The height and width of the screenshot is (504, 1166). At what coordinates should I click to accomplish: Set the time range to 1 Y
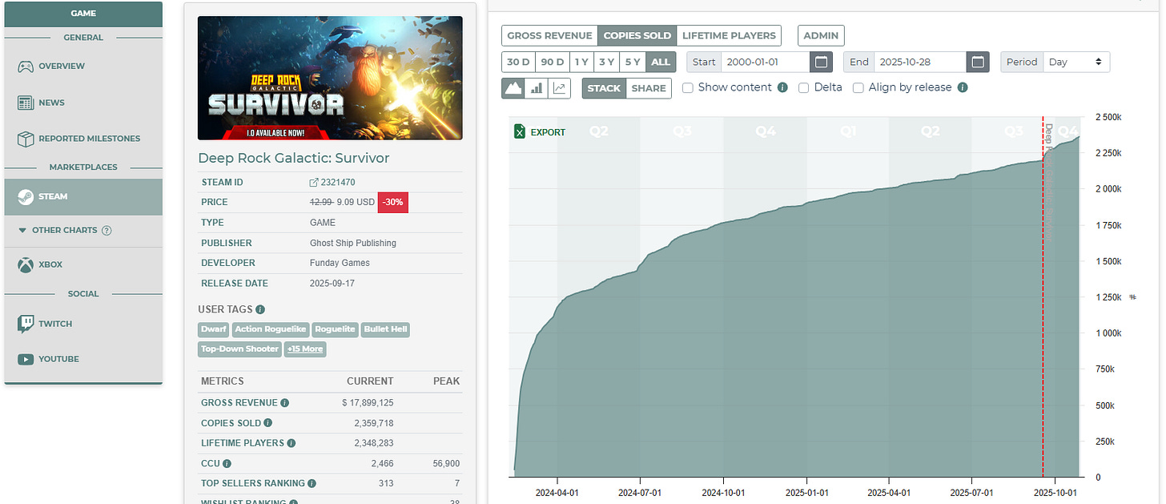tap(581, 62)
